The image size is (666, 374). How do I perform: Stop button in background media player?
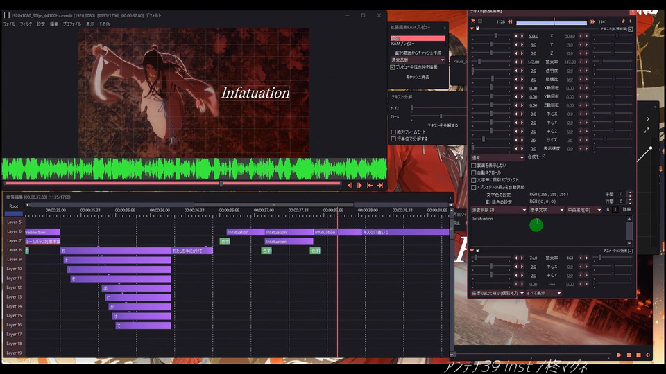[x=638, y=355]
